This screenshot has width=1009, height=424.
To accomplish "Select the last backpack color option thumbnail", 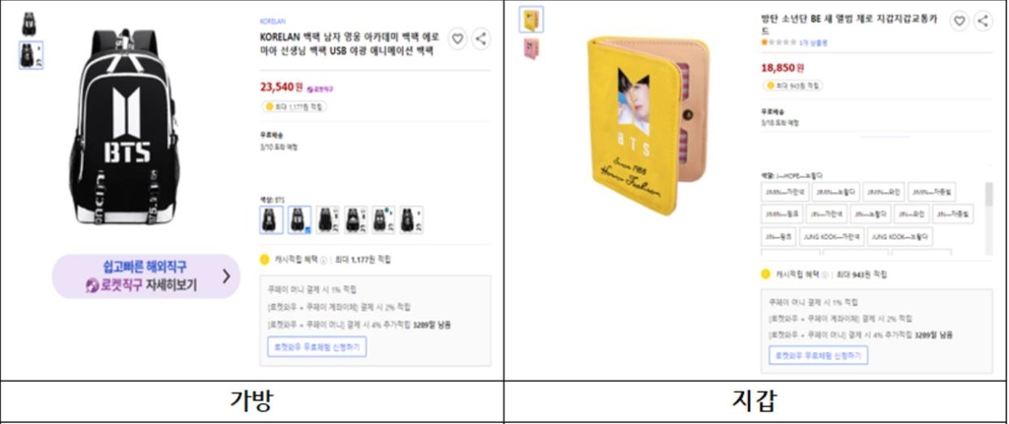I will point(412,219).
